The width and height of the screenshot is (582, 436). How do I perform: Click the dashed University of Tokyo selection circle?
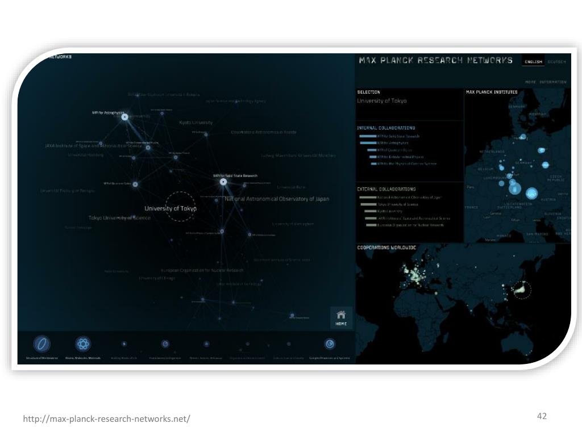180,207
